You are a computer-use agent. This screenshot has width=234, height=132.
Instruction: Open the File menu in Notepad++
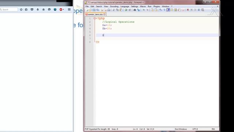point(87,7)
